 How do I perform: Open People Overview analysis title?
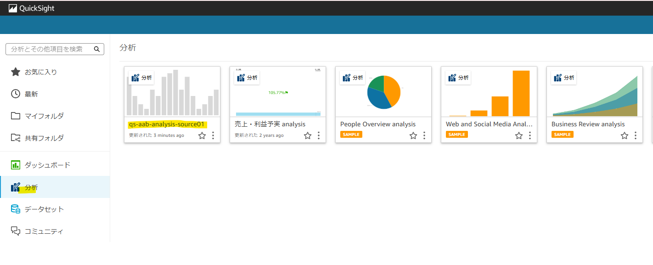coord(378,124)
